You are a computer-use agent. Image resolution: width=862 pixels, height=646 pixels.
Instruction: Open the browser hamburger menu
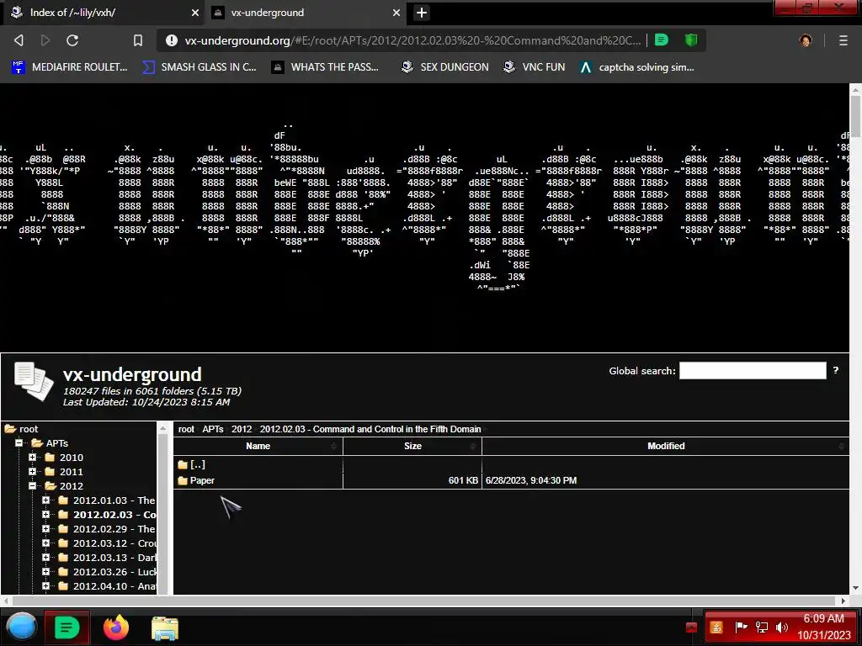coord(843,40)
